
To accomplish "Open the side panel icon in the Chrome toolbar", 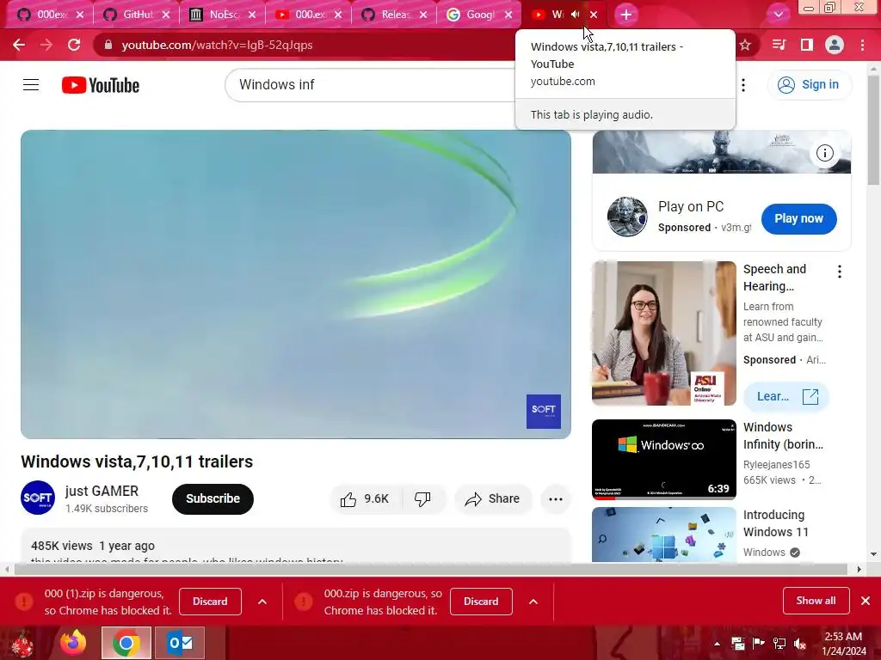I will pyautogui.click(x=807, y=45).
